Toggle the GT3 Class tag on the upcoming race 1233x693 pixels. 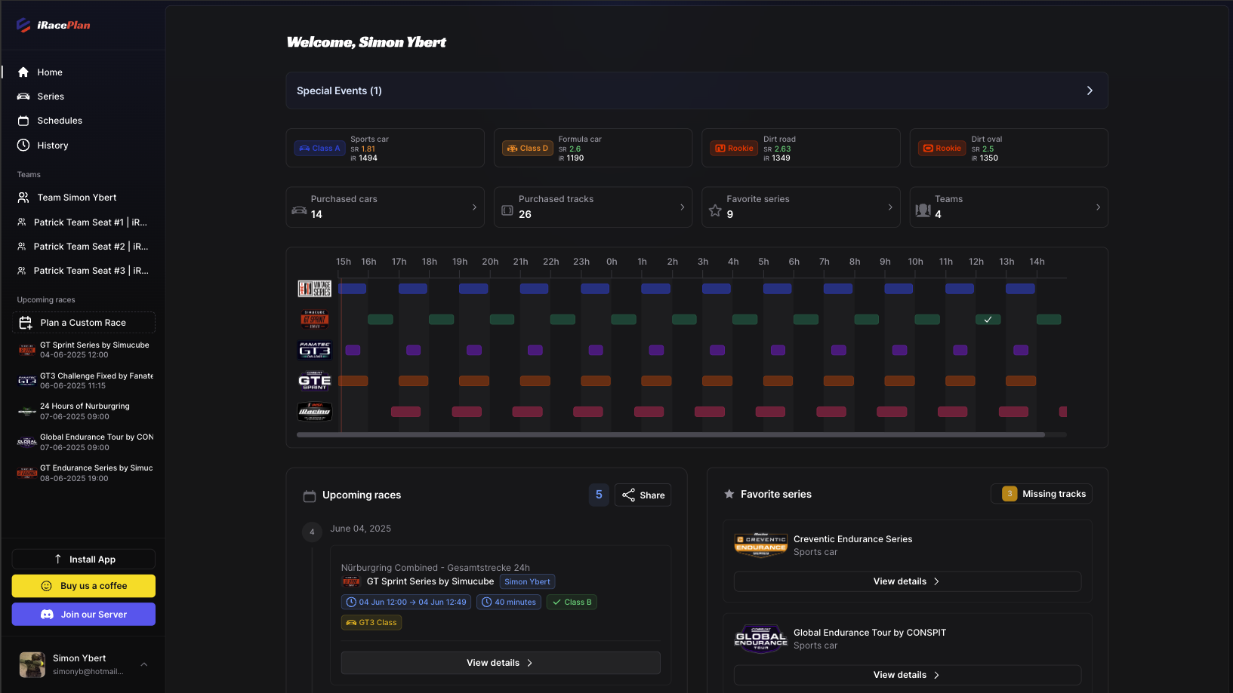pos(371,622)
